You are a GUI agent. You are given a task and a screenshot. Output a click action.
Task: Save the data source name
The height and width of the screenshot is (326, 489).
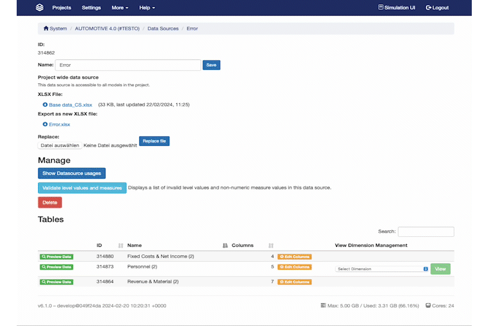211,65
